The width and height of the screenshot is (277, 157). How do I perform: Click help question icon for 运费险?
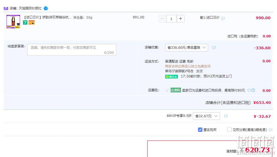pos(253,90)
